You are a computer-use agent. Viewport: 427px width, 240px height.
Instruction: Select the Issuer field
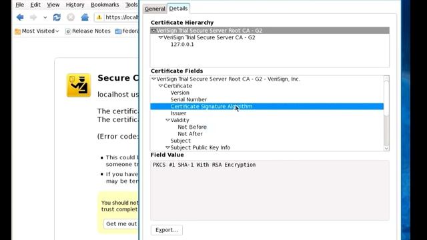coord(178,113)
